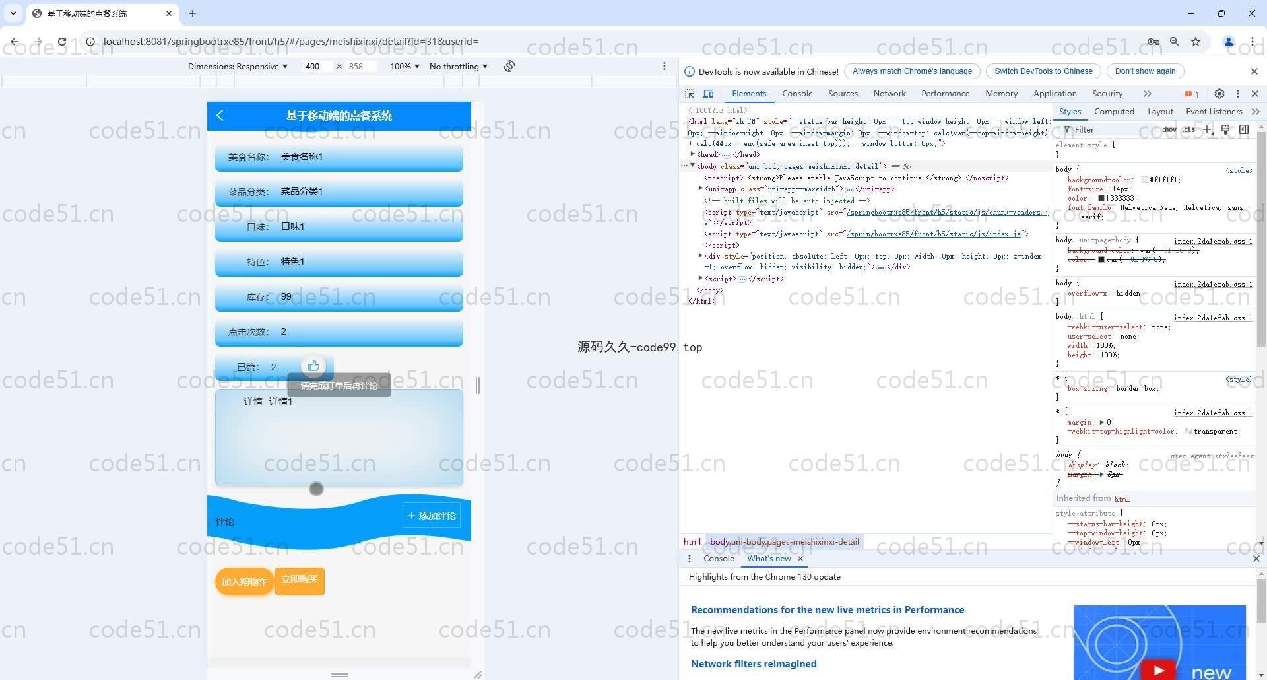Screen dimensions: 1267x680
Task: Open the Event Listeners tab
Action: 1214,112
